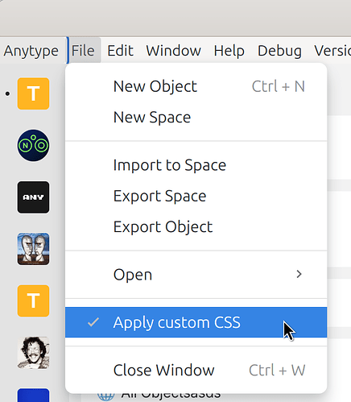Image resolution: width=351 pixels, height=402 pixels.
Task: Open the Help menu
Action: tap(229, 51)
